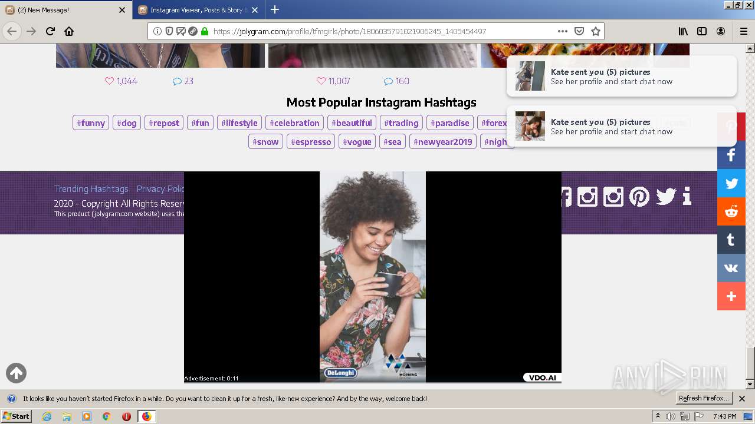Share on Twitter via sidebar
Image resolution: width=755 pixels, height=424 pixels.
point(731,183)
